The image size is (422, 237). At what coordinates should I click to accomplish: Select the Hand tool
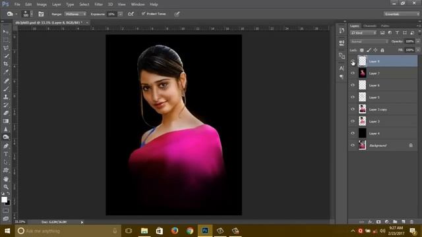point(6,178)
